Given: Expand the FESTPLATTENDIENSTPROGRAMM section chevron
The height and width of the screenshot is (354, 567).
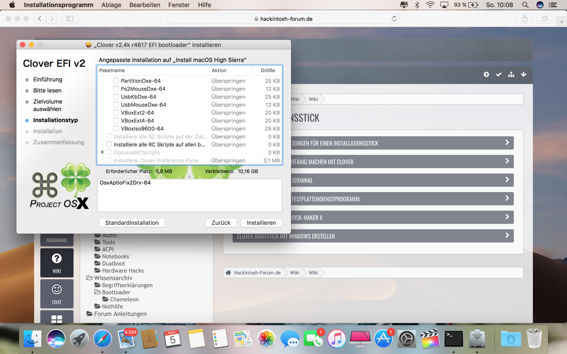Looking at the screenshot, I should pos(507,198).
